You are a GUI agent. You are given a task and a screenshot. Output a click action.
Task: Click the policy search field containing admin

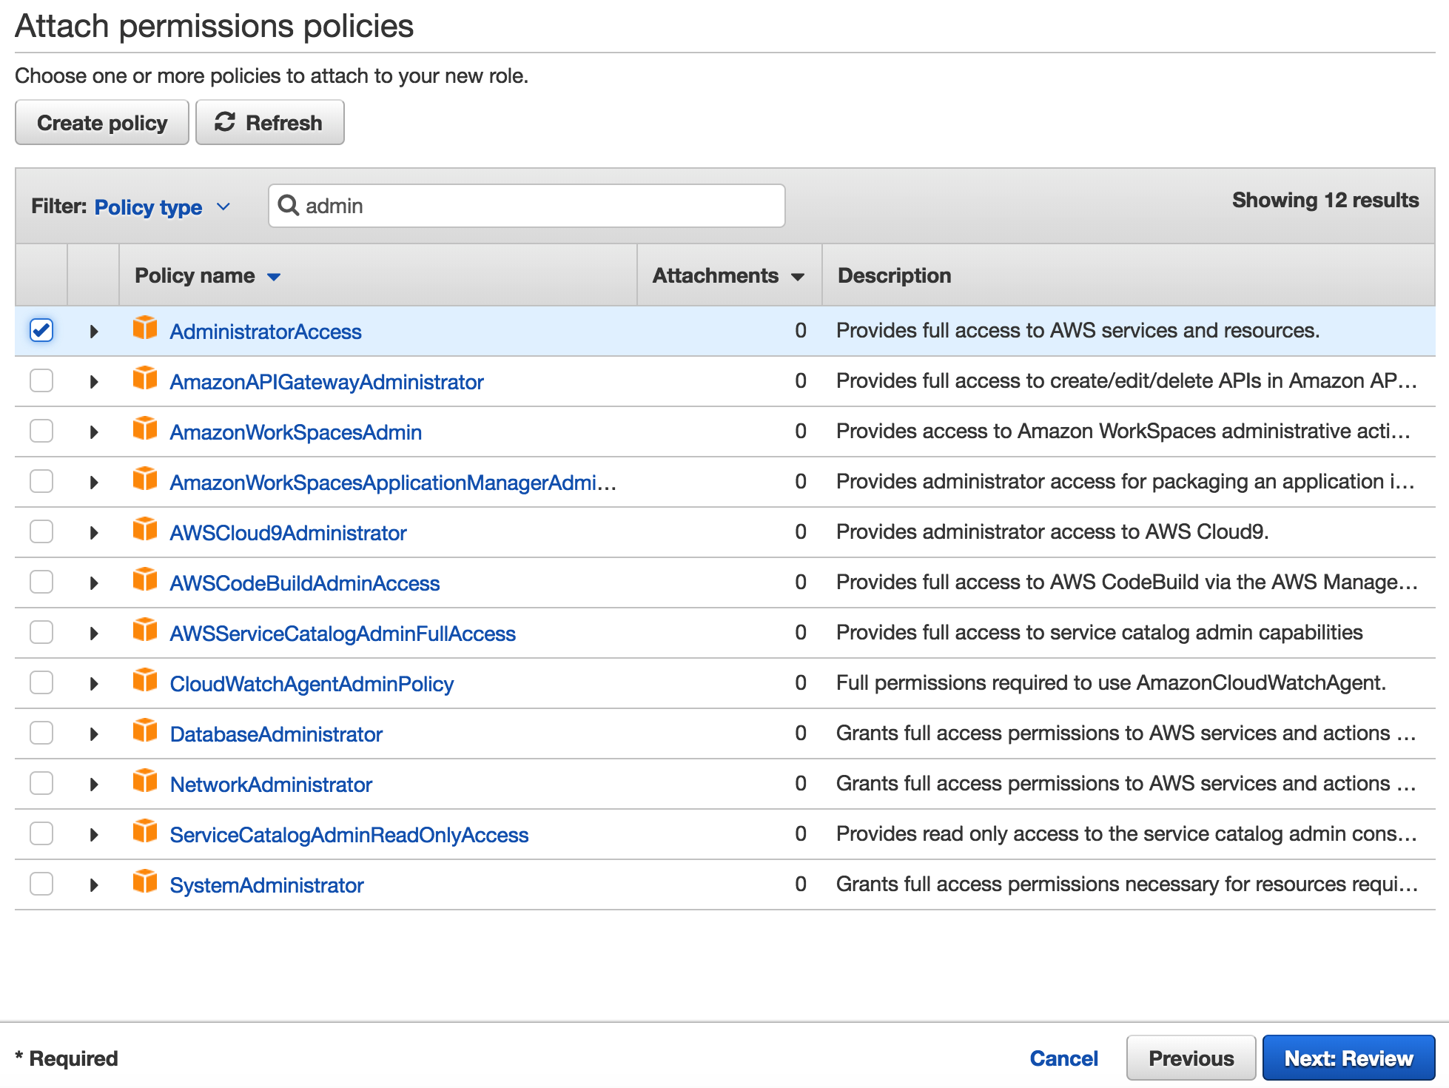pos(527,206)
